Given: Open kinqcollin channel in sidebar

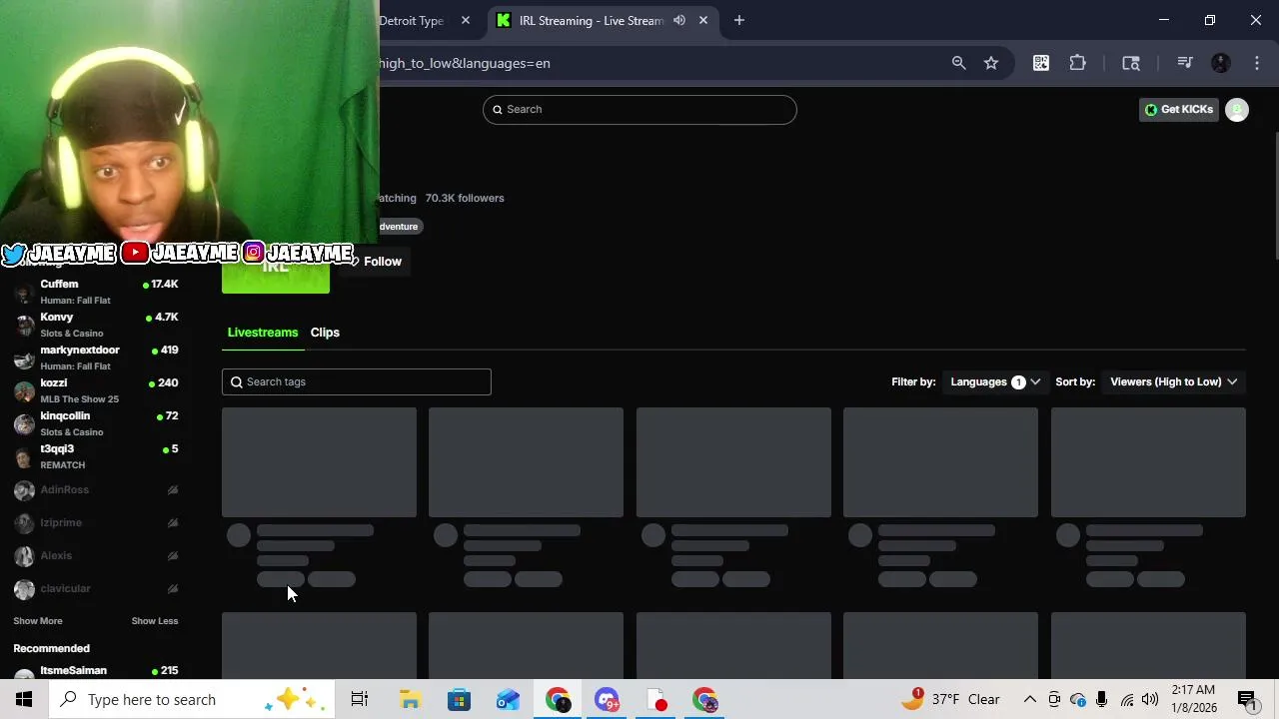Looking at the screenshot, I should click(x=96, y=423).
